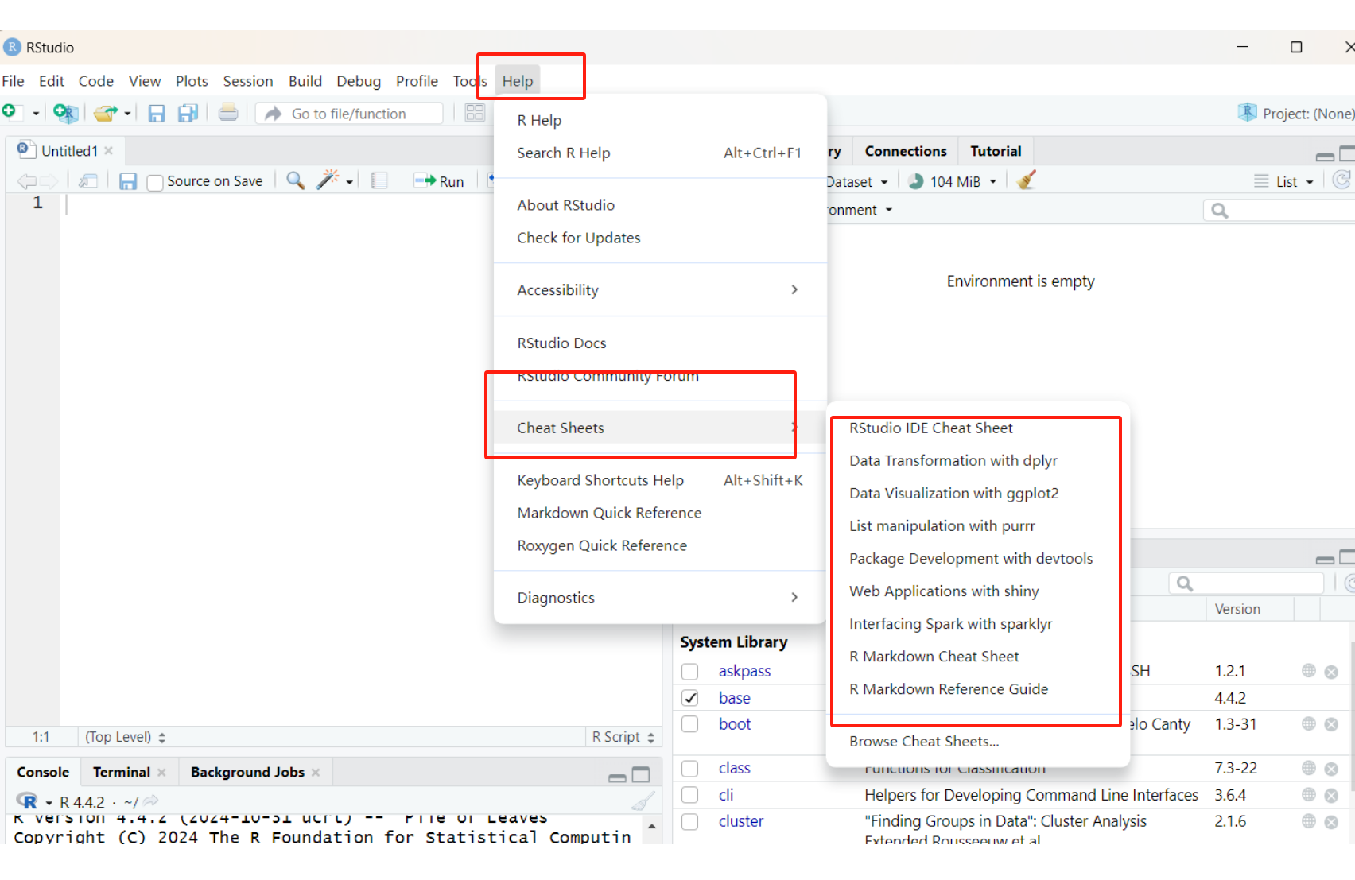
Task: Open the (Top Level) scope dropdown
Action: tap(126, 737)
